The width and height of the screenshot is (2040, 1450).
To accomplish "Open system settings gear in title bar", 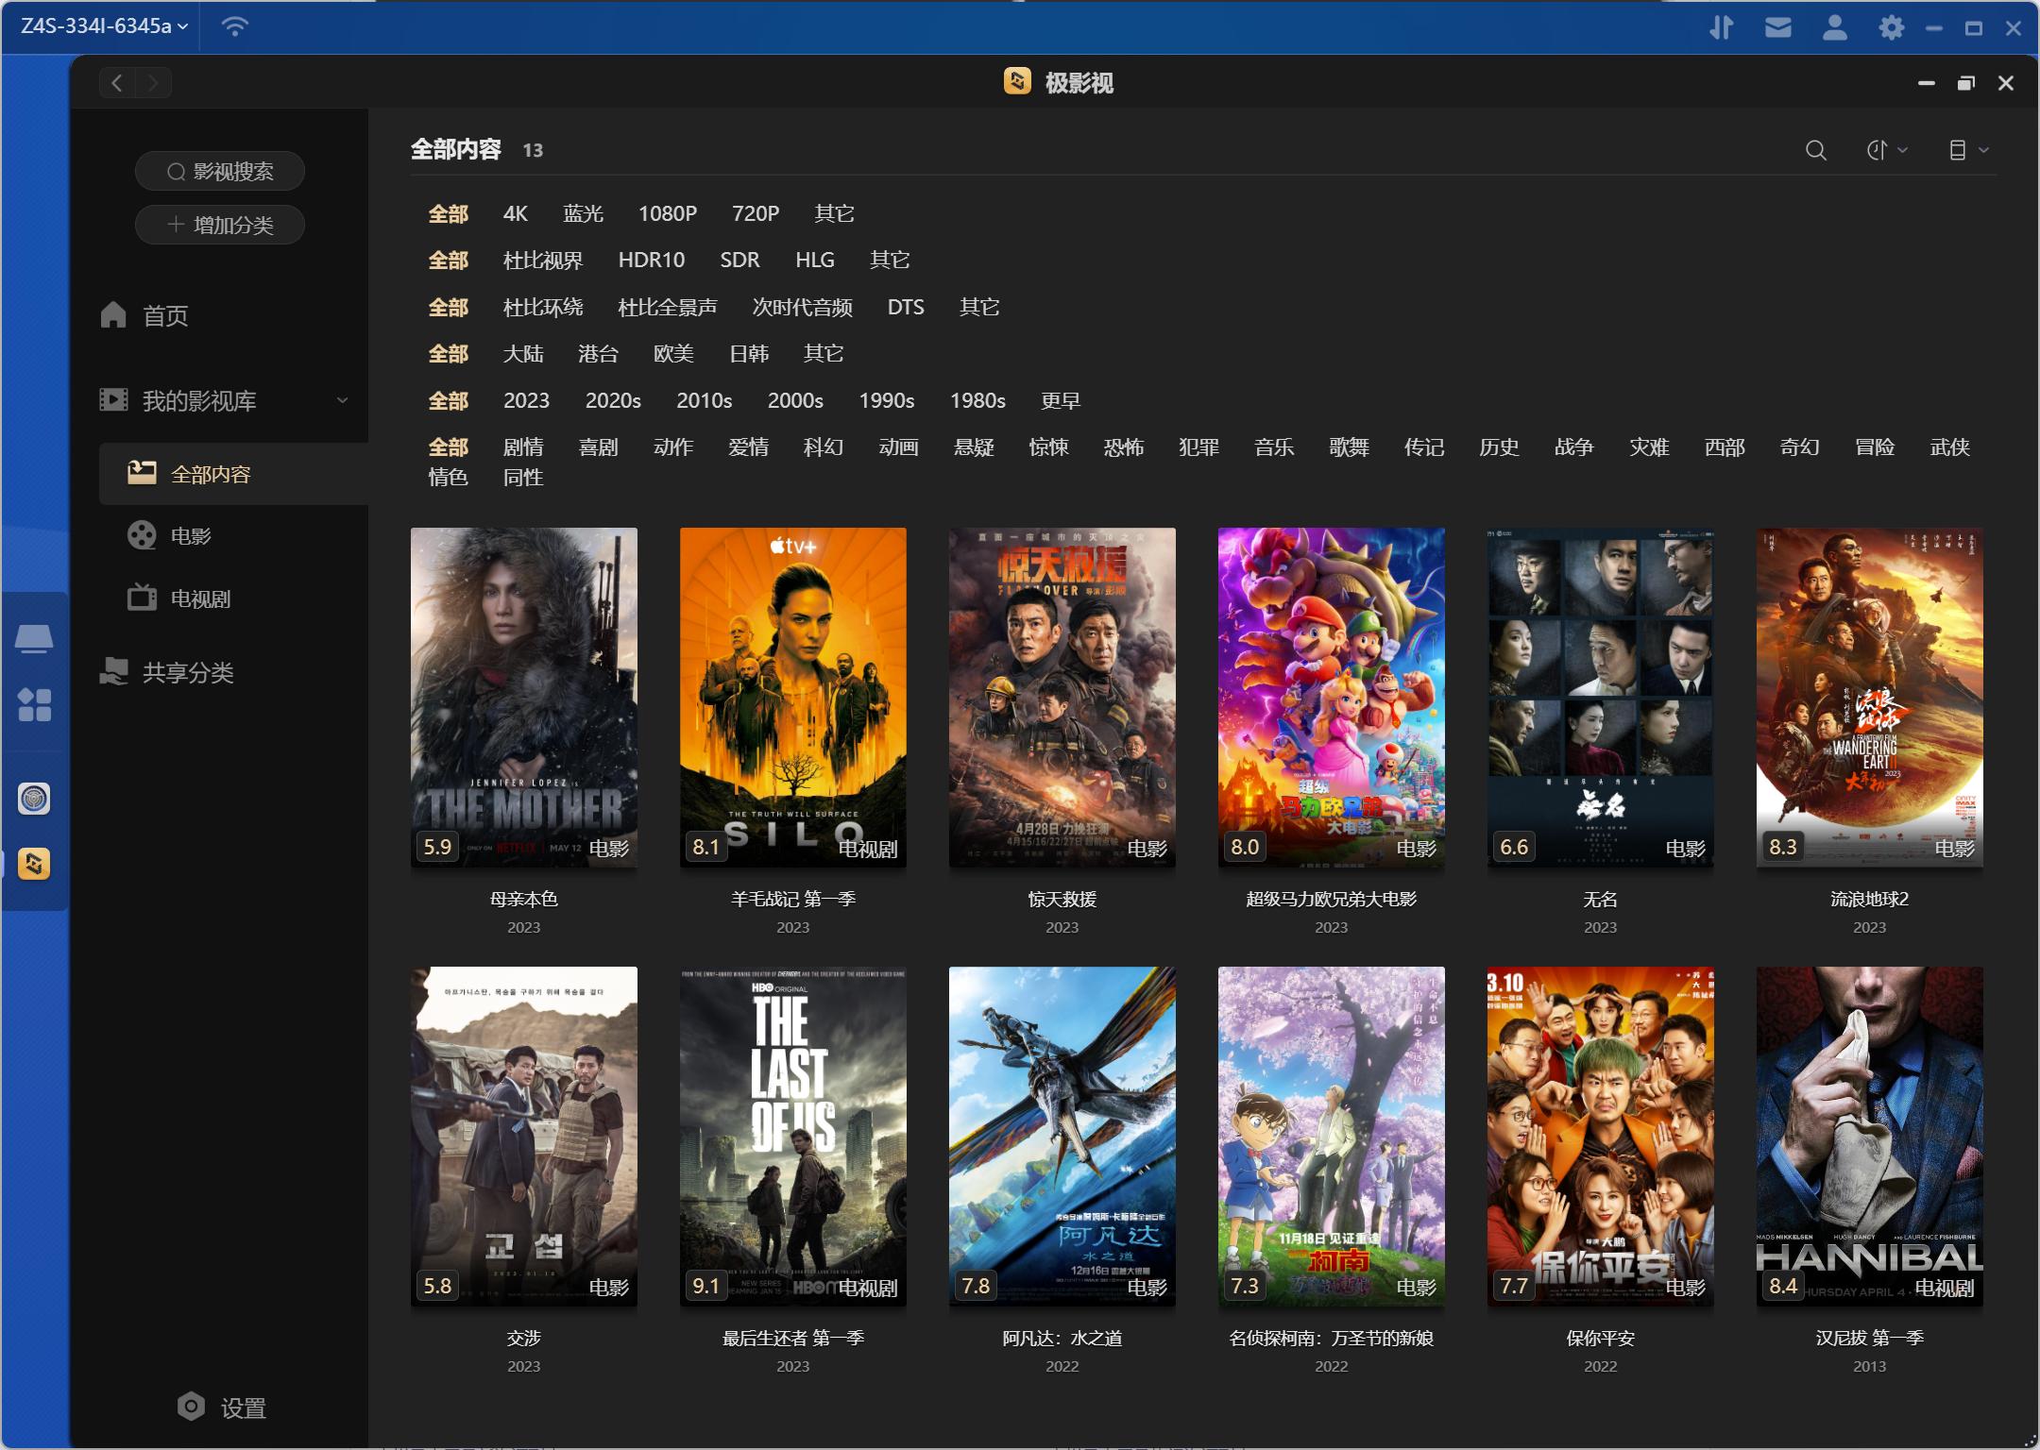I will (1890, 26).
